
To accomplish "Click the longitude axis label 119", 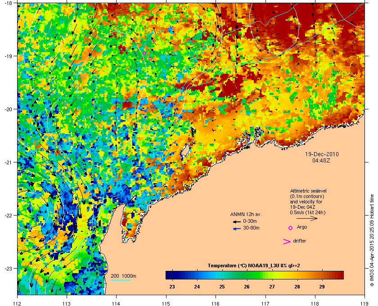I will [364, 303].
